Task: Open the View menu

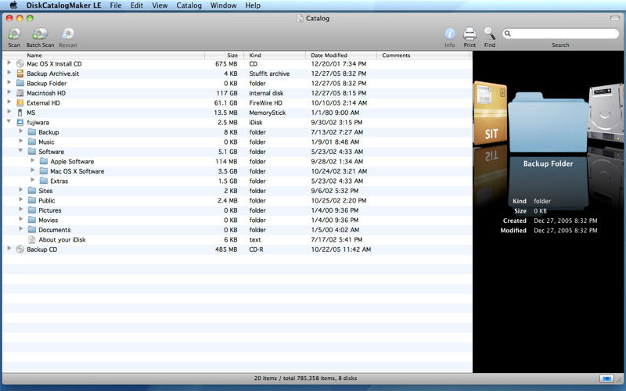Action: click(x=160, y=5)
